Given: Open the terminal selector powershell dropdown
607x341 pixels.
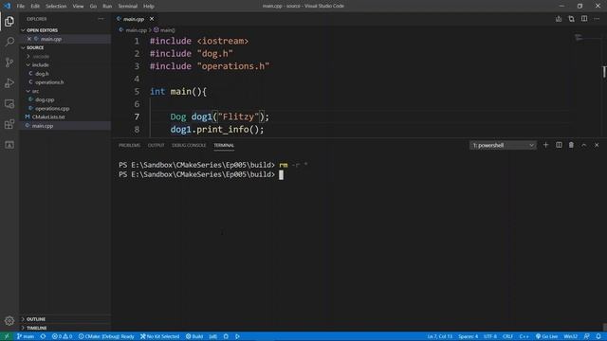Looking at the screenshot, I should (x=503, y=145).
